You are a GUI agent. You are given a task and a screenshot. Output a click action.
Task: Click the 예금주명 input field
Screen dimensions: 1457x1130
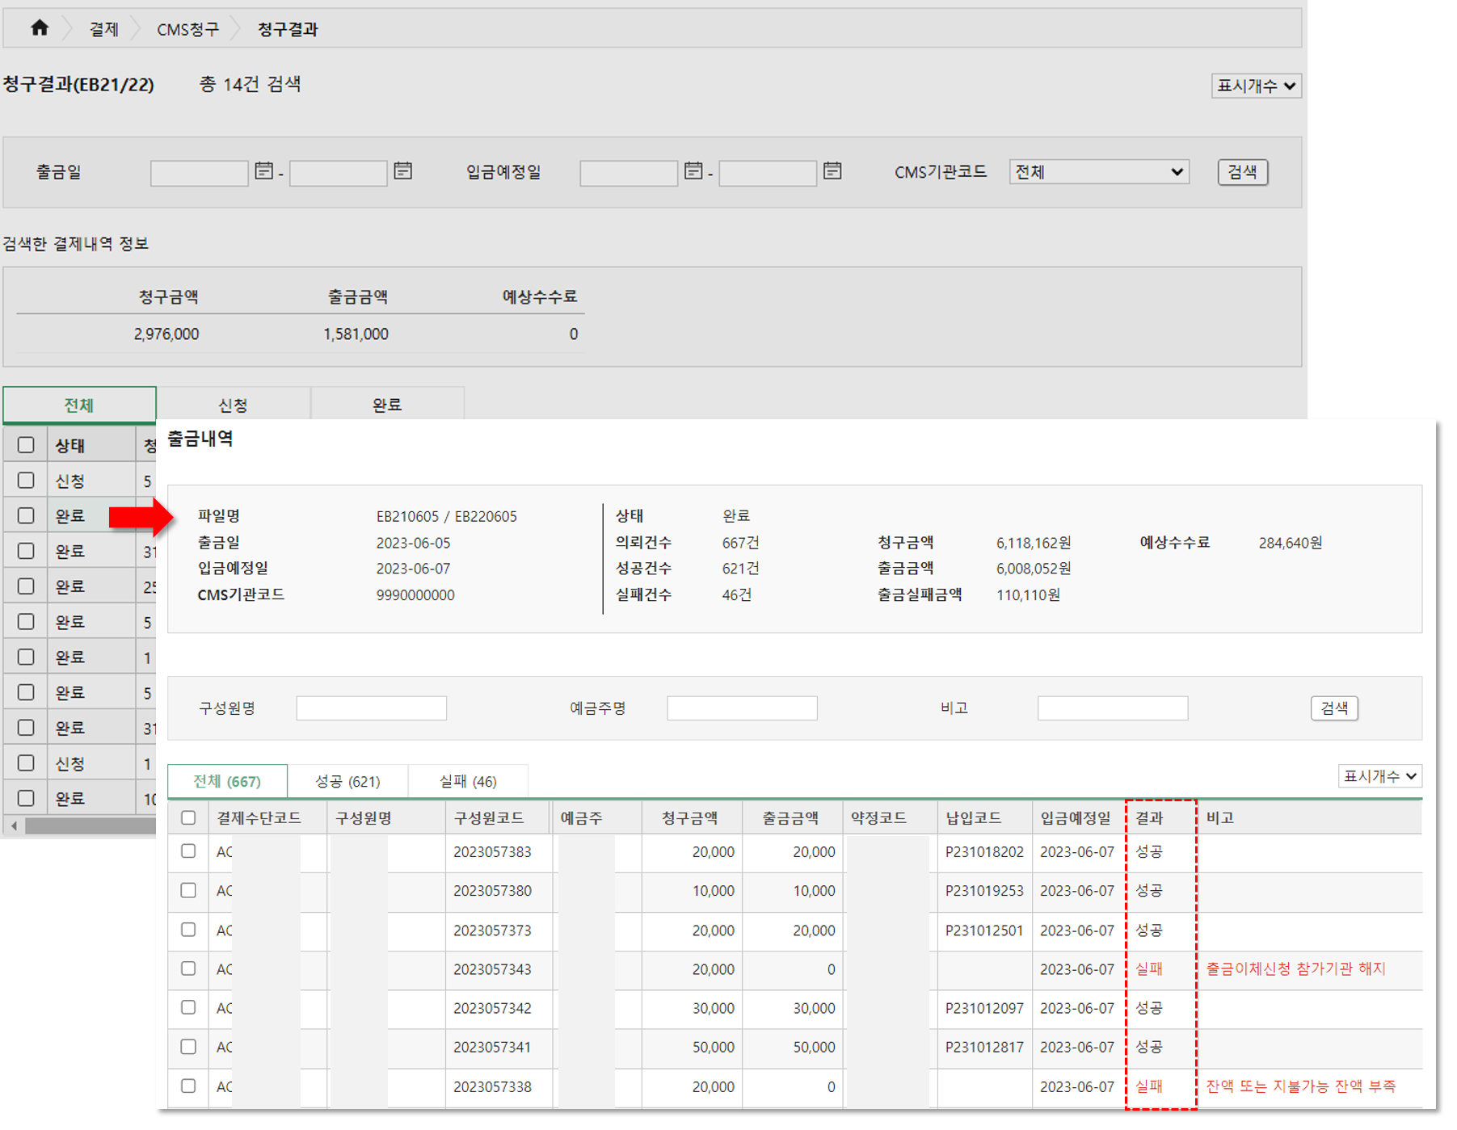point(742,708)
